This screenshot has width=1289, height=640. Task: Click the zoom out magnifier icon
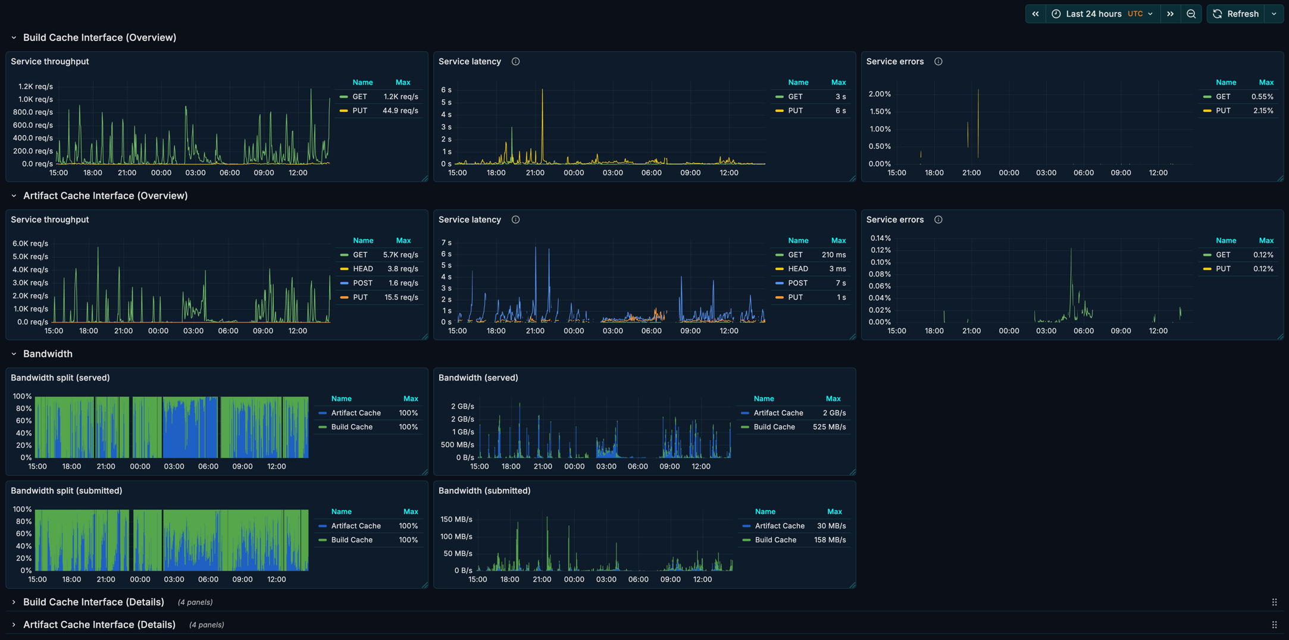click(x=1191, y=14)
